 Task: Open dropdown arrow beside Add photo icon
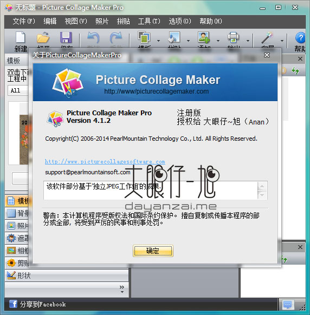[x=218, y=41]
